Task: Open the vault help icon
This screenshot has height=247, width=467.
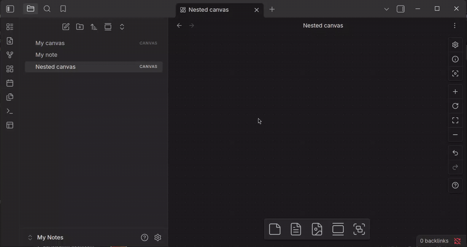Action: pos(144,238)
